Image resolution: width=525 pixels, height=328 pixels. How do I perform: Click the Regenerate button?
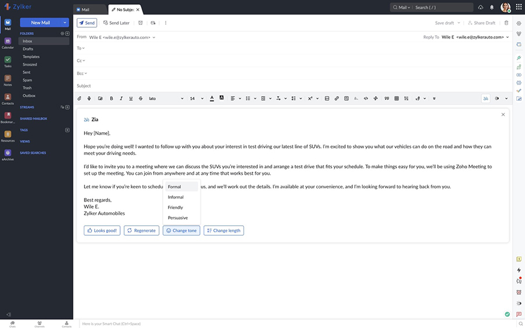click(142, 230)
